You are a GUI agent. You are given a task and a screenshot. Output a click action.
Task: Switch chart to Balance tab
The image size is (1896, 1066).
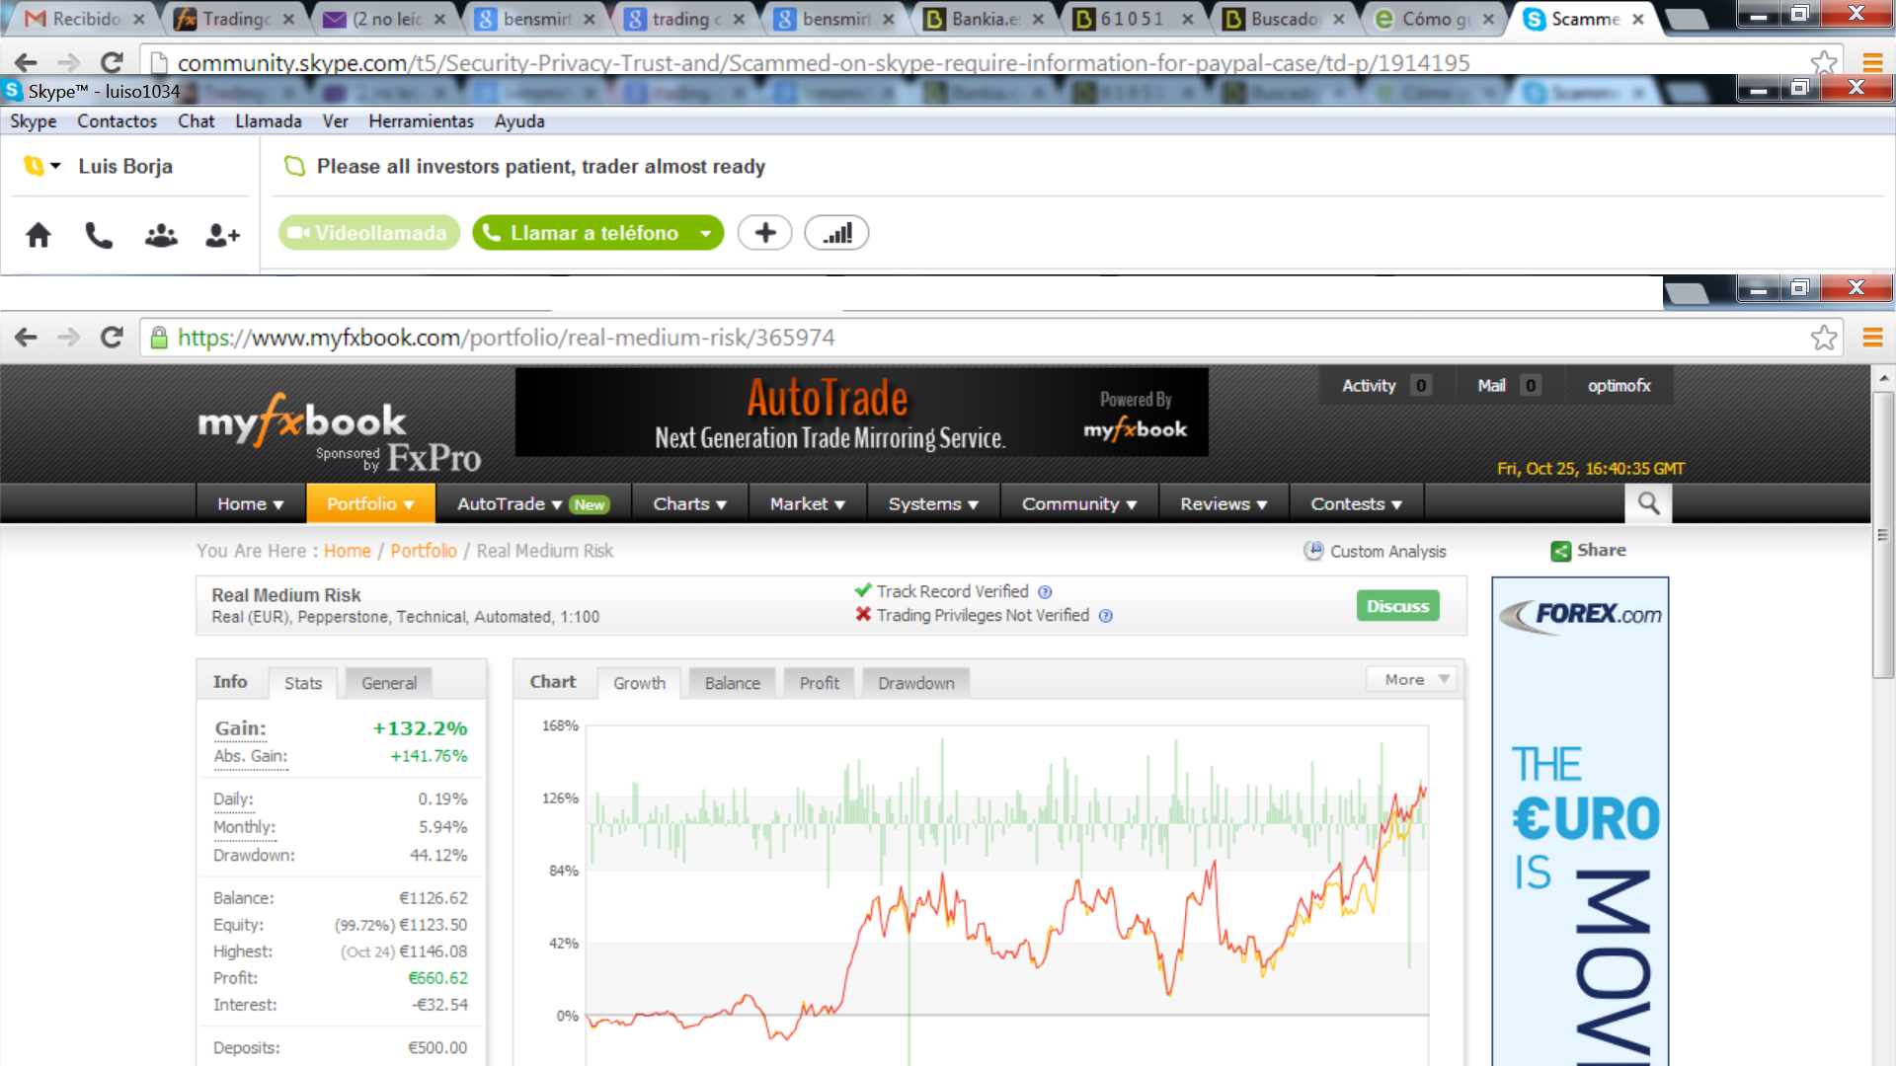point(732,683)
